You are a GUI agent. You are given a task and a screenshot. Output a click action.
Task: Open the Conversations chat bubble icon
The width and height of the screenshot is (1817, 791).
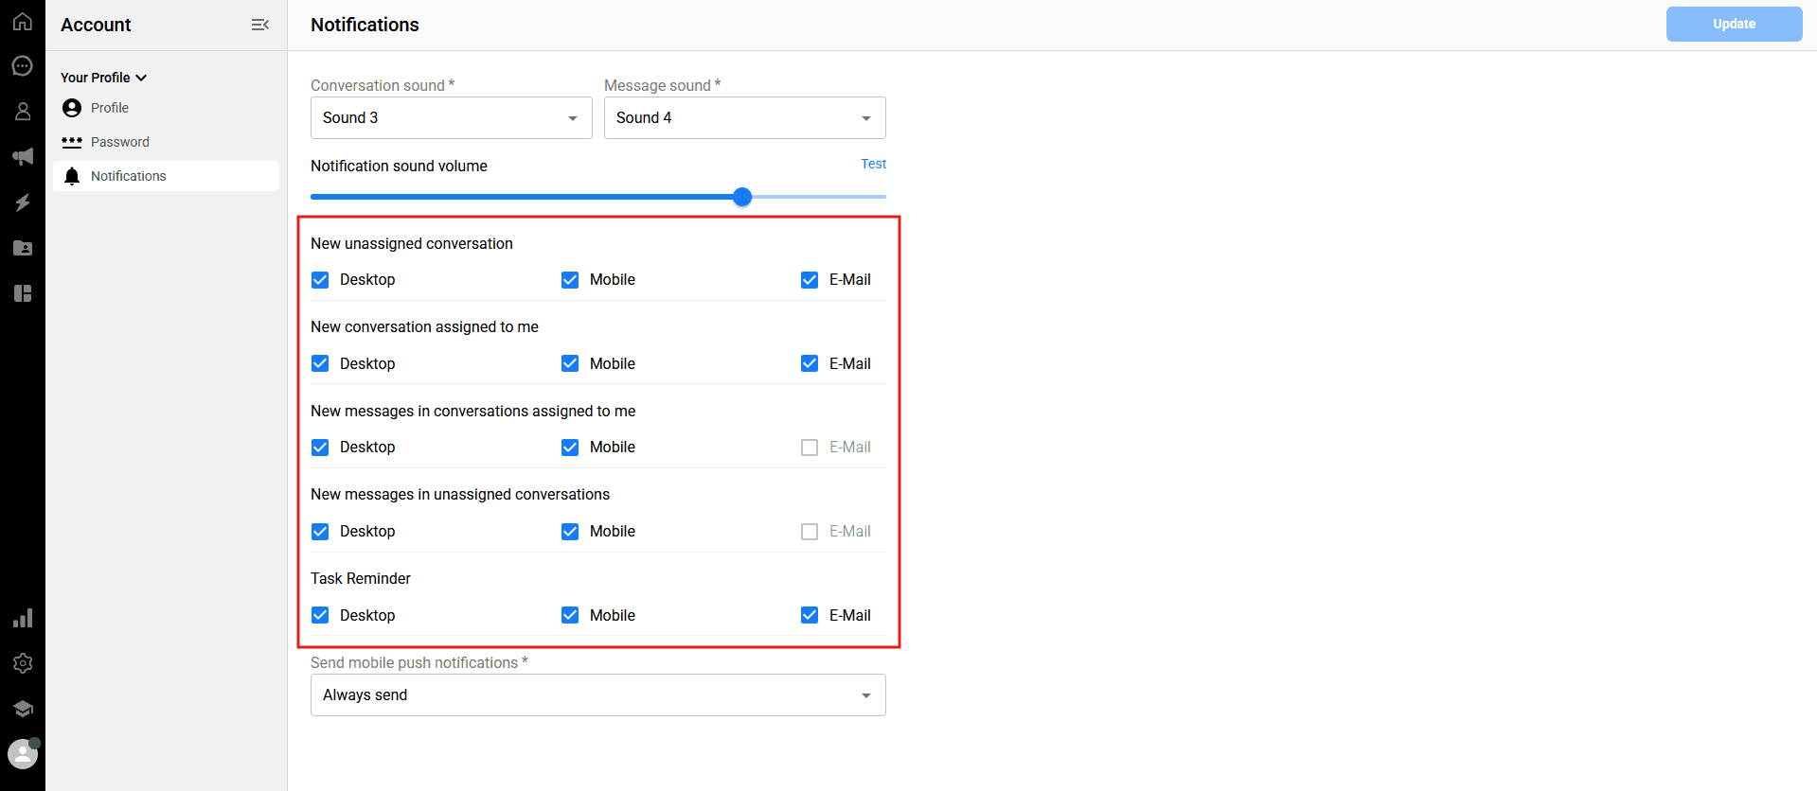[23, 66]
